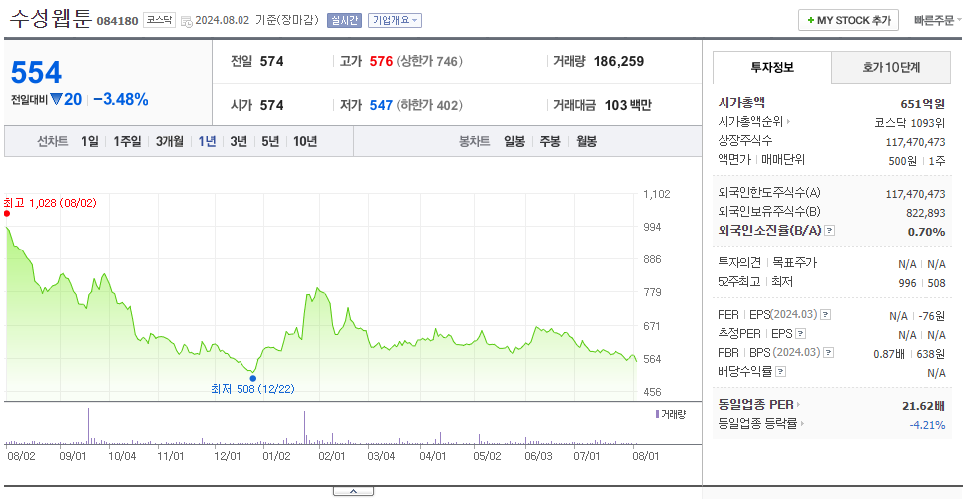Screen dimensions: 966x499
Task: Click the 12/01 axis date label
Action: [227, 456]
